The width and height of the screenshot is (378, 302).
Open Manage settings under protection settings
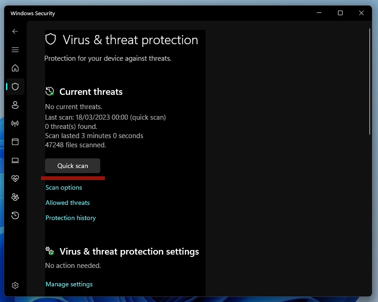point(69,284)
